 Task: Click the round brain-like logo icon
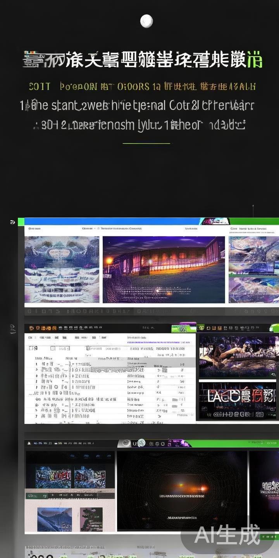pos(141,443)
